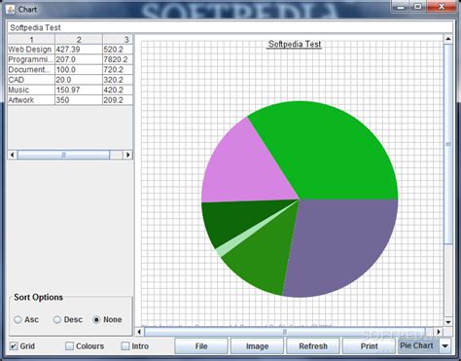Select the Desc sort radio button
This screenshot has width=461, height=361.
tap(57, 320)
